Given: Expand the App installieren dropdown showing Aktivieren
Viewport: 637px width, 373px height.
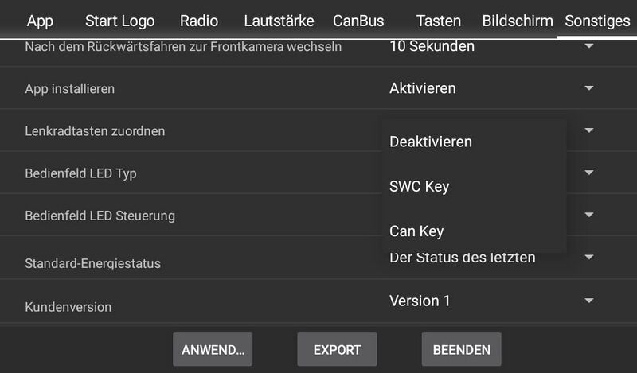Looking at the screenshot, I should [492, 88].
